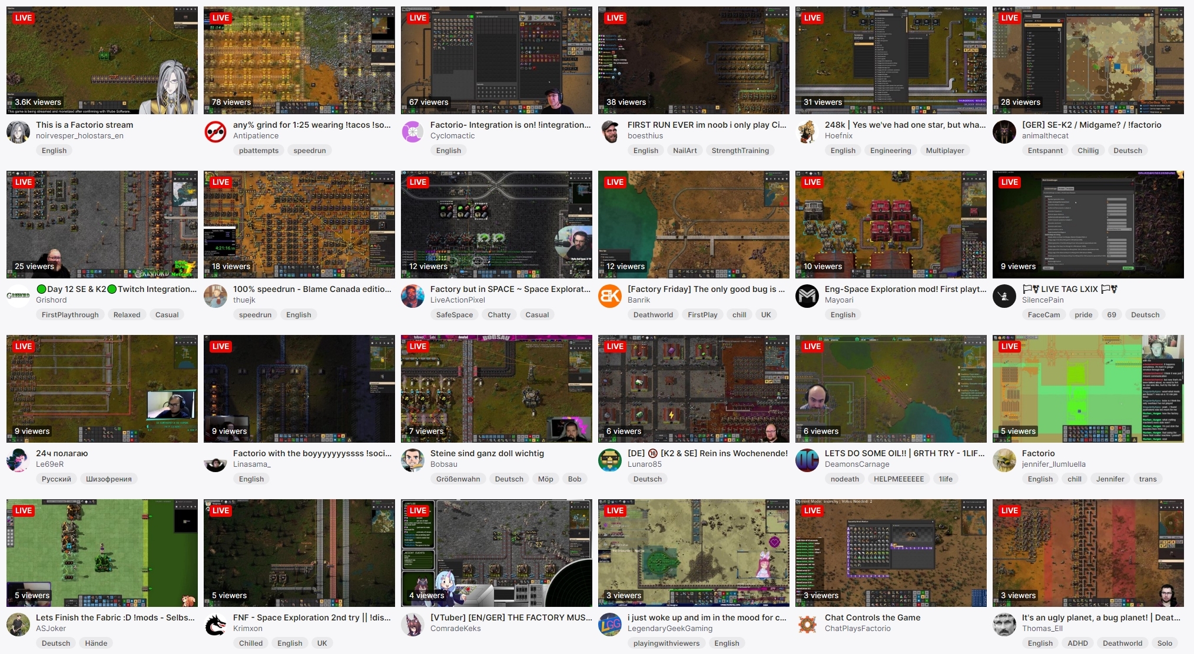The image size is (1194, 654).
Task: Open Mayoari's M logo avatar
Action: (807, 296)
